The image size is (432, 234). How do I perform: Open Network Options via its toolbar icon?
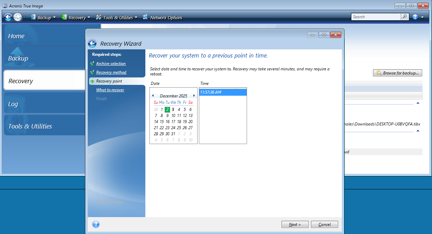(x=145, y=17)
